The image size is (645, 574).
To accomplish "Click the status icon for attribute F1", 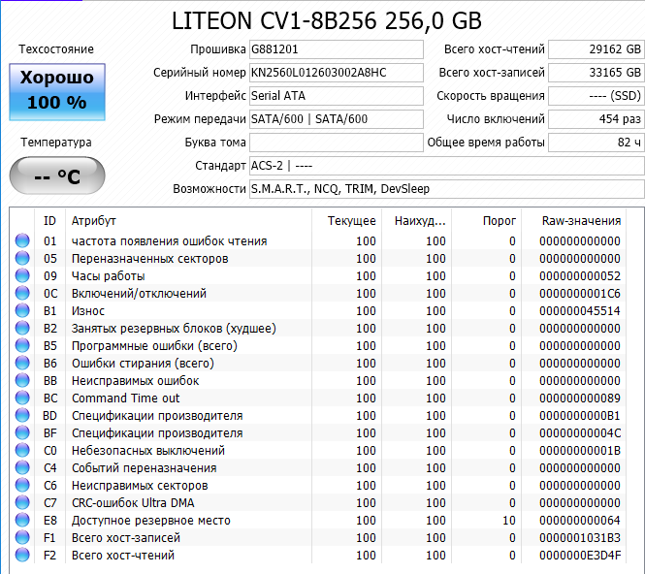I will [22, 538].
